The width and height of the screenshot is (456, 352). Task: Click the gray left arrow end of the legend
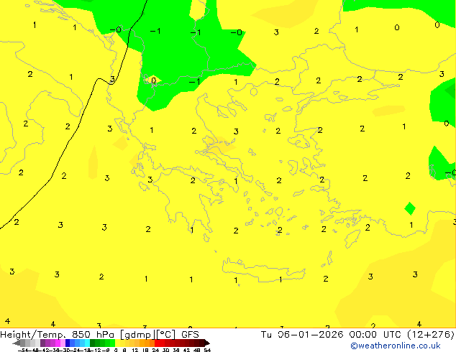[x=17, y=343]
